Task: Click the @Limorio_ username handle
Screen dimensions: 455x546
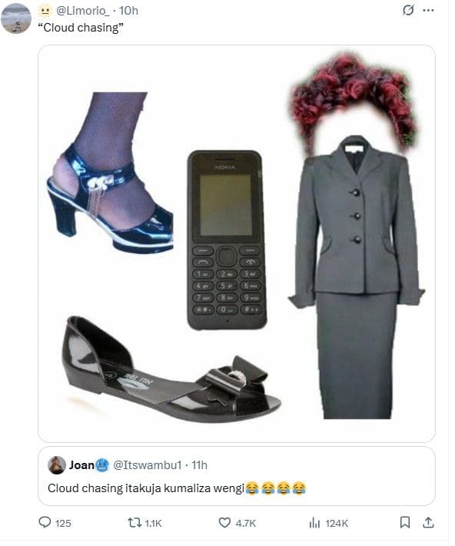Action: 84,11
